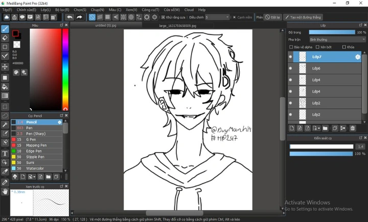This screenshot has width=368, height=222.
Task: Hide the Lớp6 layer
Action: [x=290, y=68]
